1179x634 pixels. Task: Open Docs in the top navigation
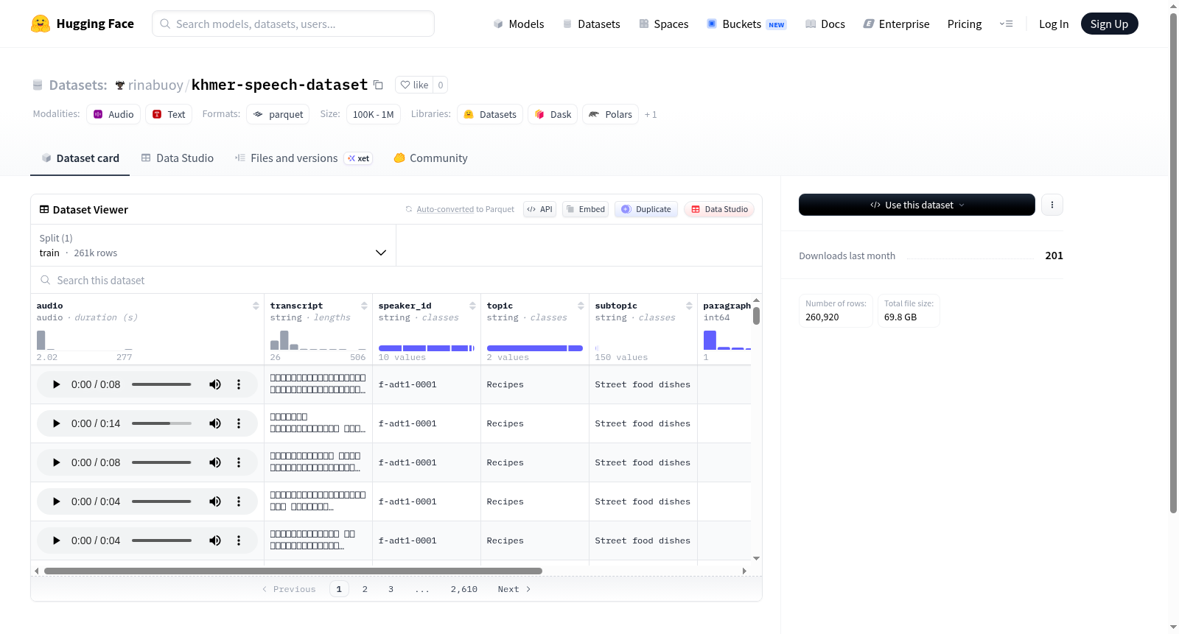click(x=825, y=24)
